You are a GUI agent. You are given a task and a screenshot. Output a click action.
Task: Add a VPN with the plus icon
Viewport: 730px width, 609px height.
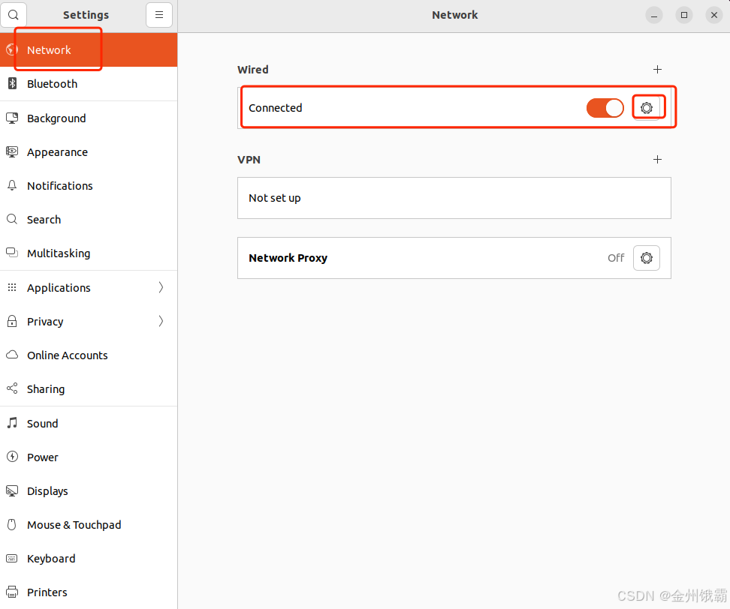click(657, 160)
